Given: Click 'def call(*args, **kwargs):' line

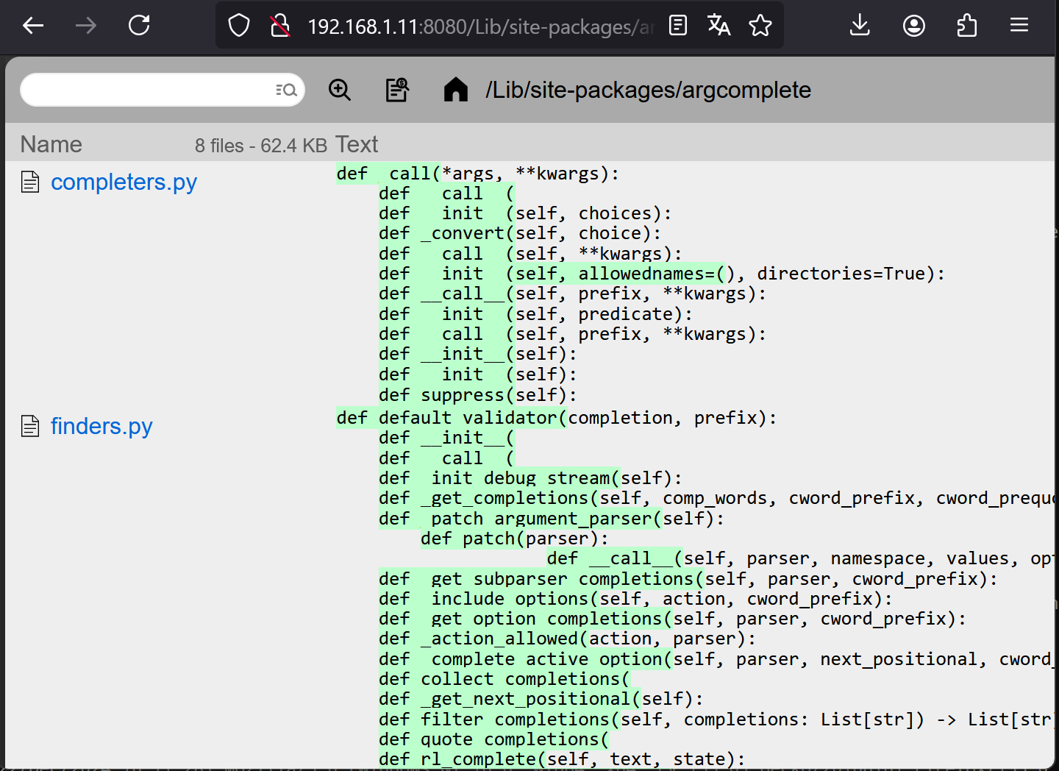Looking at the screenshot, I should [478, 174].
